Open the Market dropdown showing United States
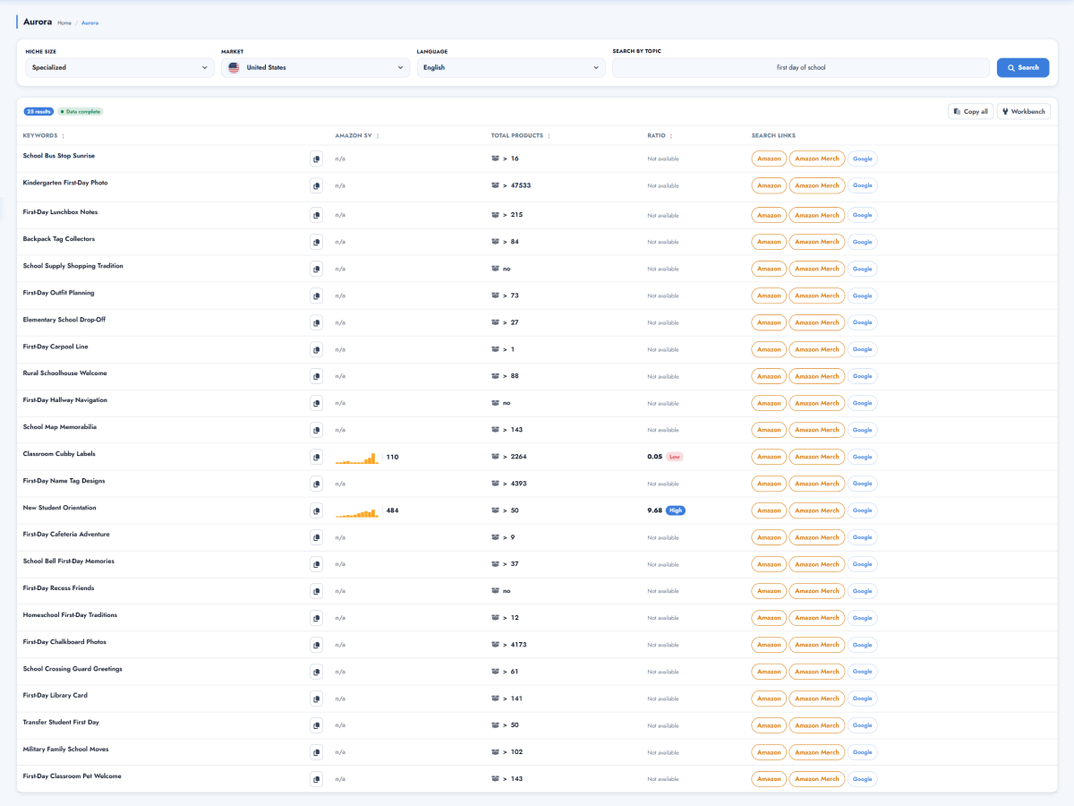 (316, 67)
